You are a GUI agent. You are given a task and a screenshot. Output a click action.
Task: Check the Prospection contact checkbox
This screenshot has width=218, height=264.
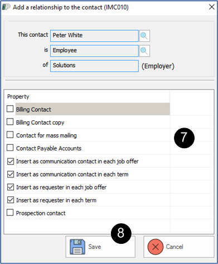coord(10,213)
